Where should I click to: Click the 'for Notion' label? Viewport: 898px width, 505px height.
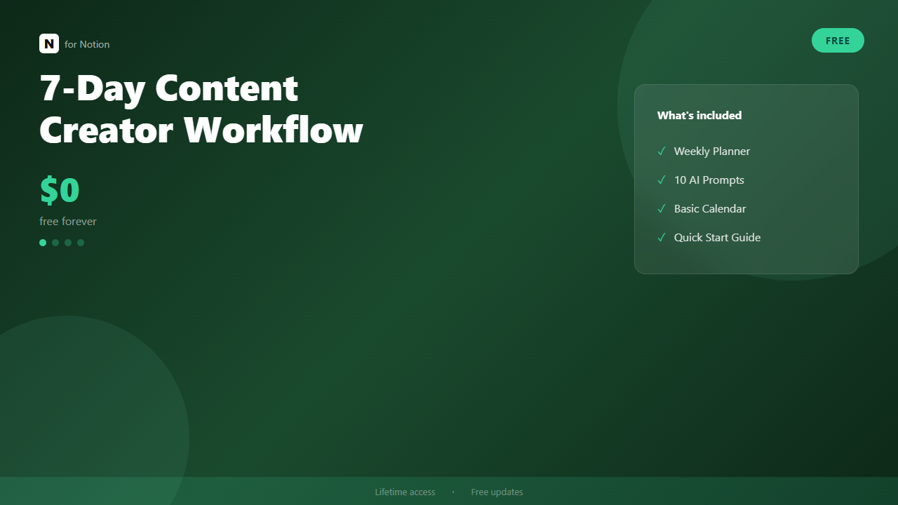[87, 44]
